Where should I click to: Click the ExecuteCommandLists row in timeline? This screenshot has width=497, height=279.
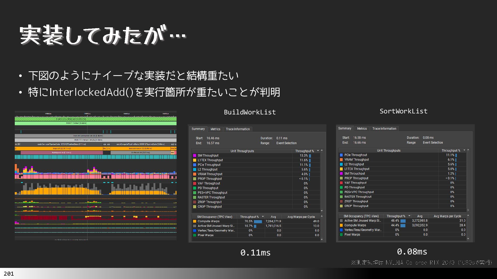pos(96,136)
